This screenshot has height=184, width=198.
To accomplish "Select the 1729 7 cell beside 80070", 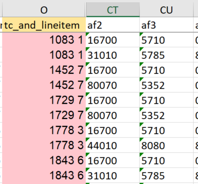I will [44, 115].
